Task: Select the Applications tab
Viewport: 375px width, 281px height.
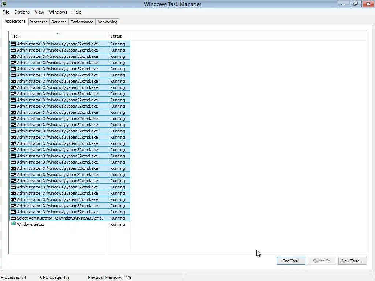Action: (x=15, y=21)
